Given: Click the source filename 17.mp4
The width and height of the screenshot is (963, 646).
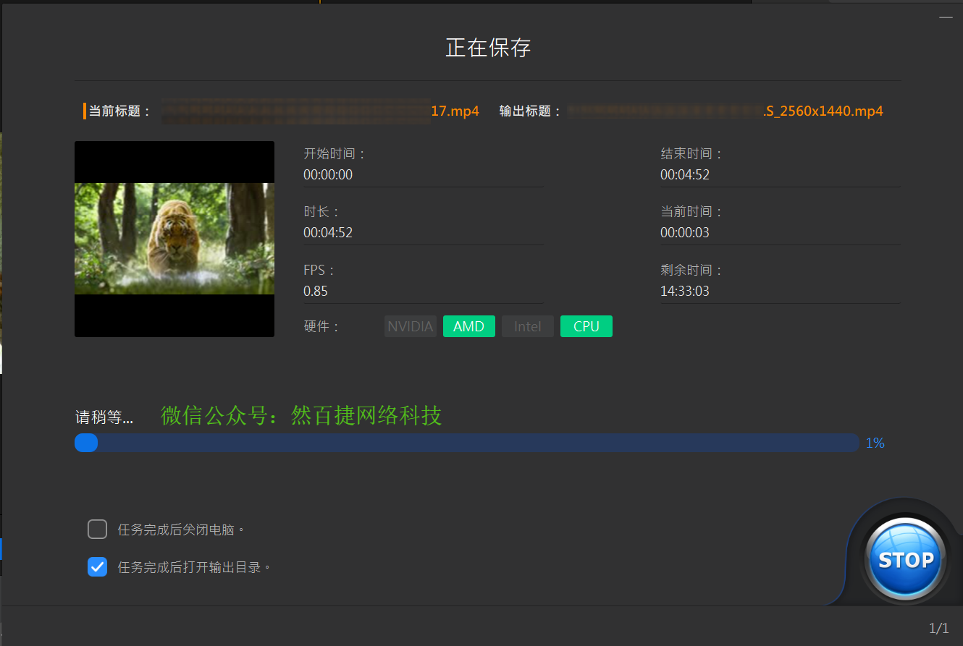Looking at the screenshot, I should [x=455, y=111].
